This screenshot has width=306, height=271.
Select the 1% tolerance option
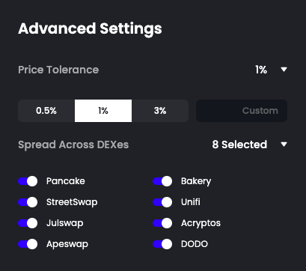103,111
